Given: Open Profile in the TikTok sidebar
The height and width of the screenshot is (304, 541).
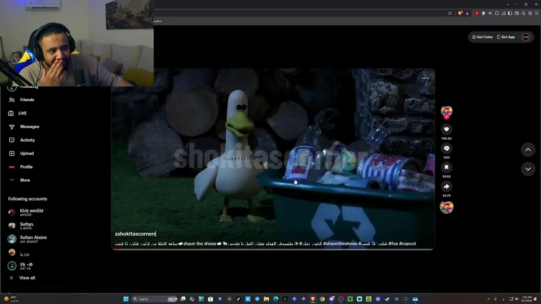Looking at the screenshot, I should pos(26,167).
